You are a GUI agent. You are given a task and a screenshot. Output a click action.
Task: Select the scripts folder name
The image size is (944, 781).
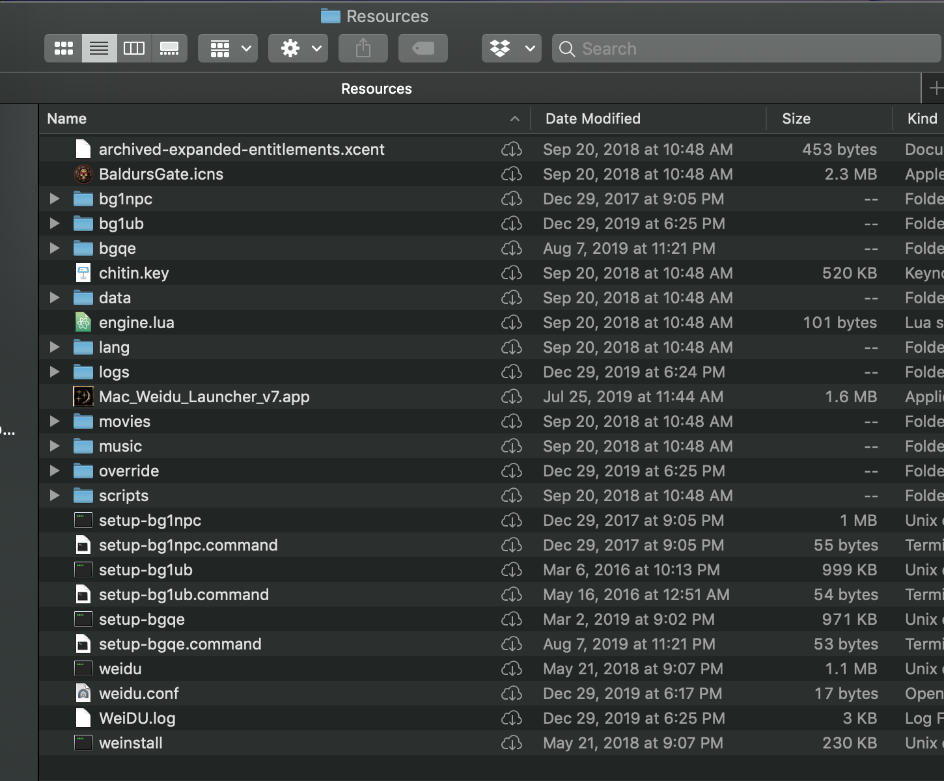coord(124,496)
